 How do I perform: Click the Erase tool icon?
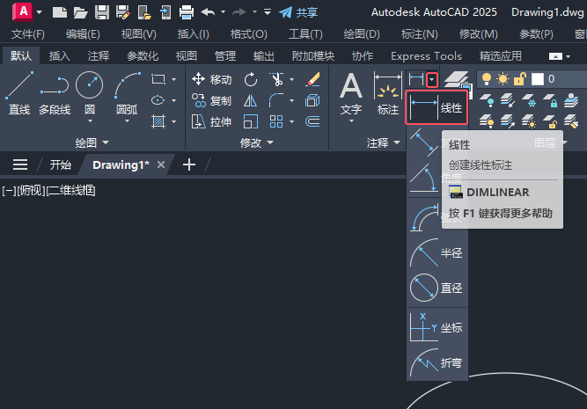click(312, 79)
